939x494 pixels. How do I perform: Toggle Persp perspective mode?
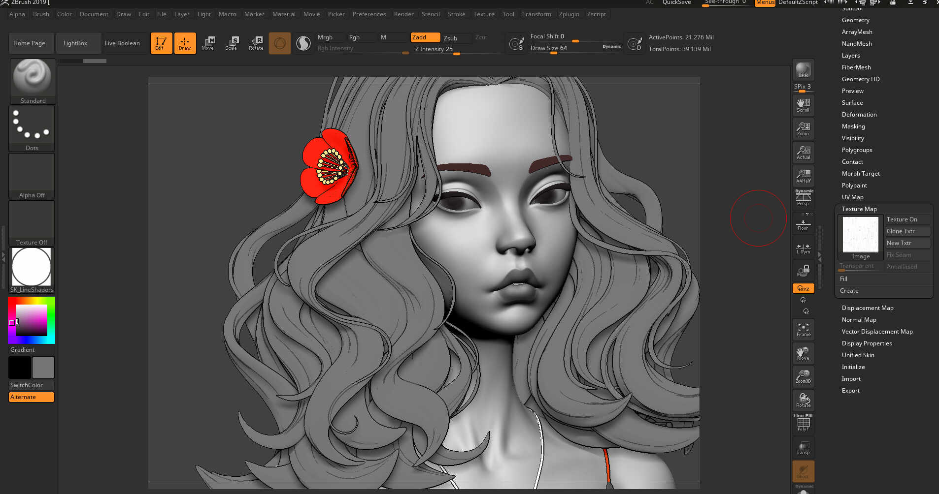coord(803,198)
